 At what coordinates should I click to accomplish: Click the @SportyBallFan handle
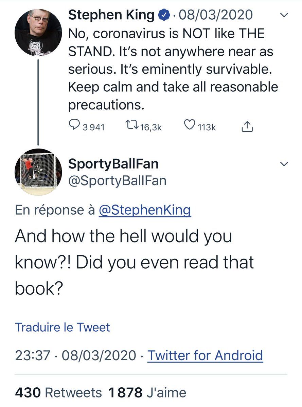(x=118, y=180)
